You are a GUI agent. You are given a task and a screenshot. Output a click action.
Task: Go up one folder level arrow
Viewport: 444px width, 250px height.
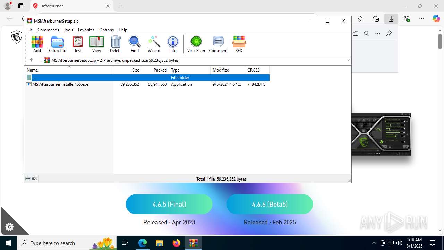tap(31, 60)
